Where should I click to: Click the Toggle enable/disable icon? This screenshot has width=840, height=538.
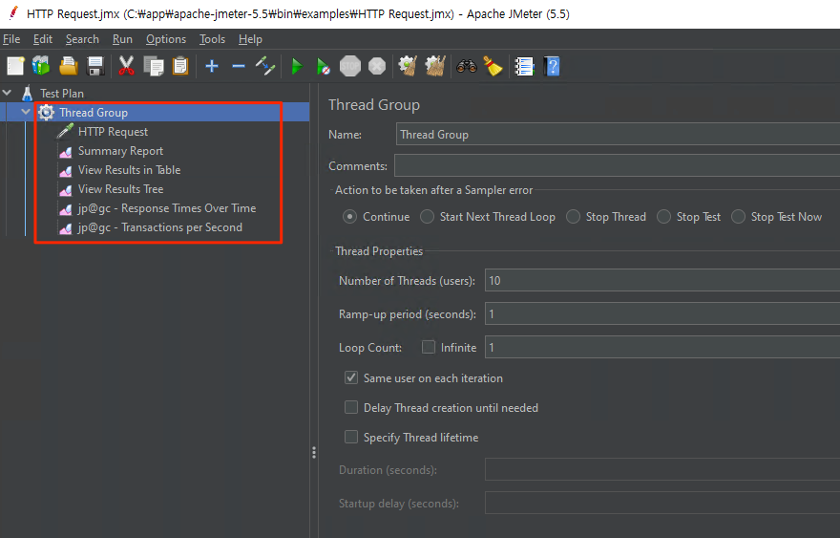(x=265, y=67)
